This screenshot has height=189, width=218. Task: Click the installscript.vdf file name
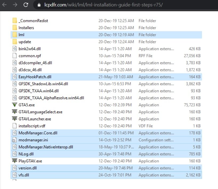pyautogui.click(x=32, y=126)
